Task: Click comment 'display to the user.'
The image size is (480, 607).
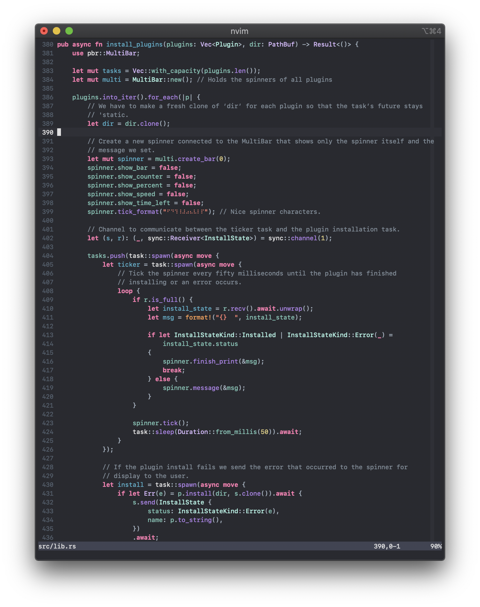Action: (x=151, y=476)
